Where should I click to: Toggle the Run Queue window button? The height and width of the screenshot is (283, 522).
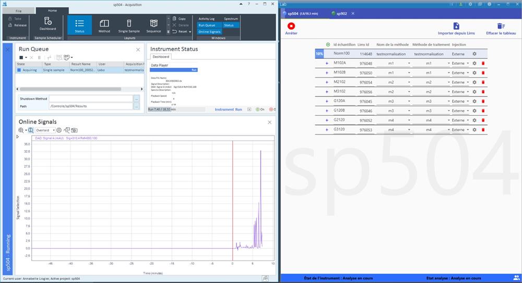206,25
